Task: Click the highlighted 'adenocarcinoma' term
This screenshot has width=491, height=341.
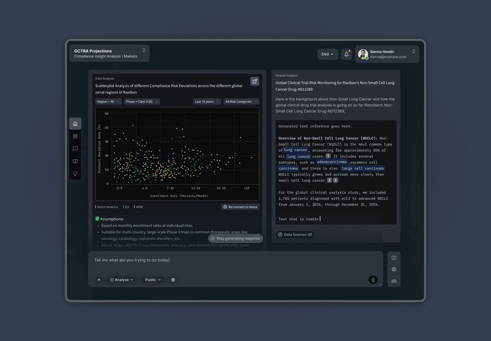Action: [x=332, y=162]
